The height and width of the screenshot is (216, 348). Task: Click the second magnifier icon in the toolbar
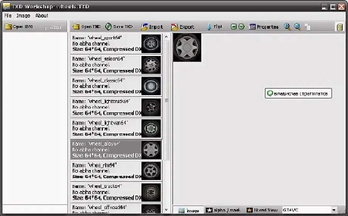click(297, 27)
